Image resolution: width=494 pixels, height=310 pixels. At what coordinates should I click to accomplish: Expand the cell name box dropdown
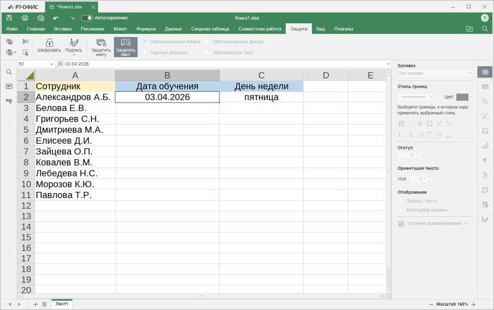(x=52, y=64)
